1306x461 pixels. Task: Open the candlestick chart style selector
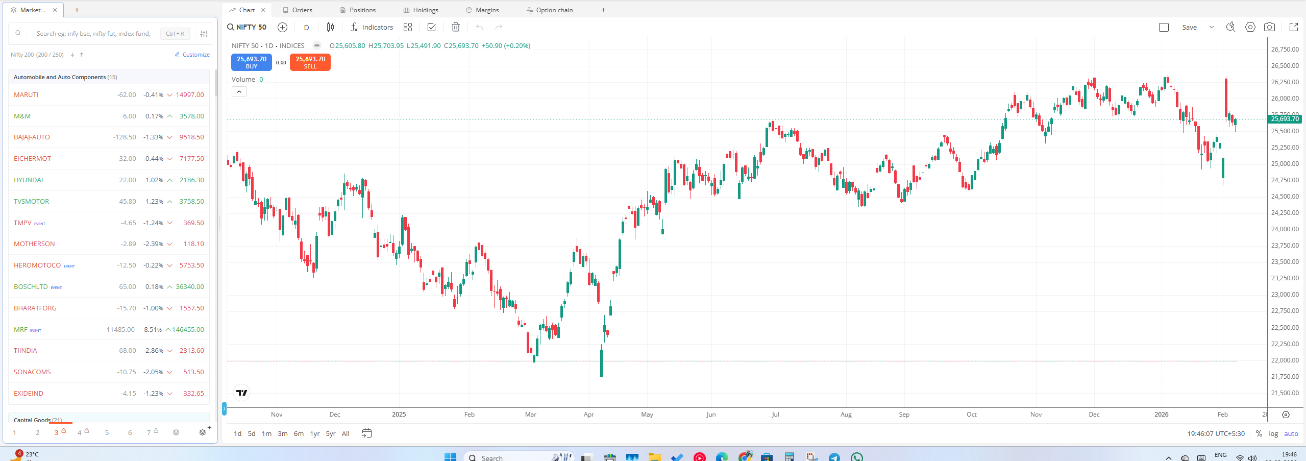(x=330, y=27)
